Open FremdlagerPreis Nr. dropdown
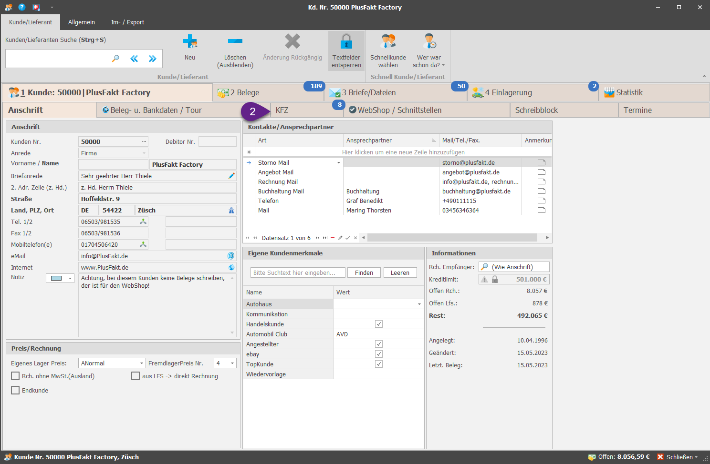The image size is (710, 464). pyautogui.click(x=232, y=363)
